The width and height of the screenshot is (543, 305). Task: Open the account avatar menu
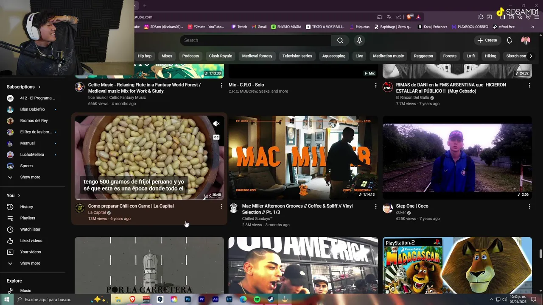pos(526,40)
